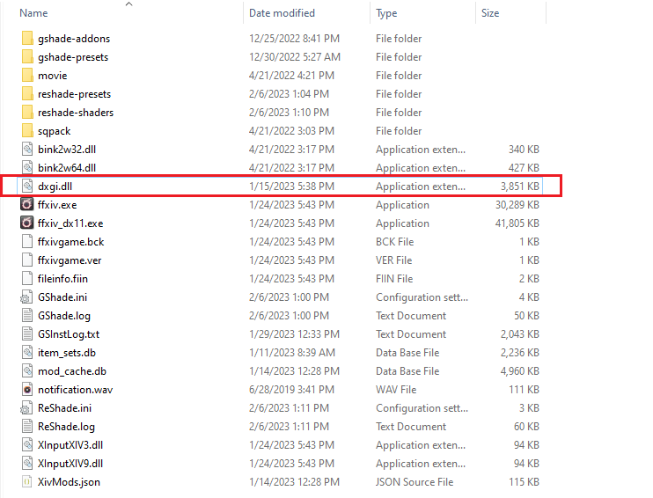Select the folder name gshade-presets
Image resolution: width=653 pixels, height=498 pixels.
[x=73, y=57]
